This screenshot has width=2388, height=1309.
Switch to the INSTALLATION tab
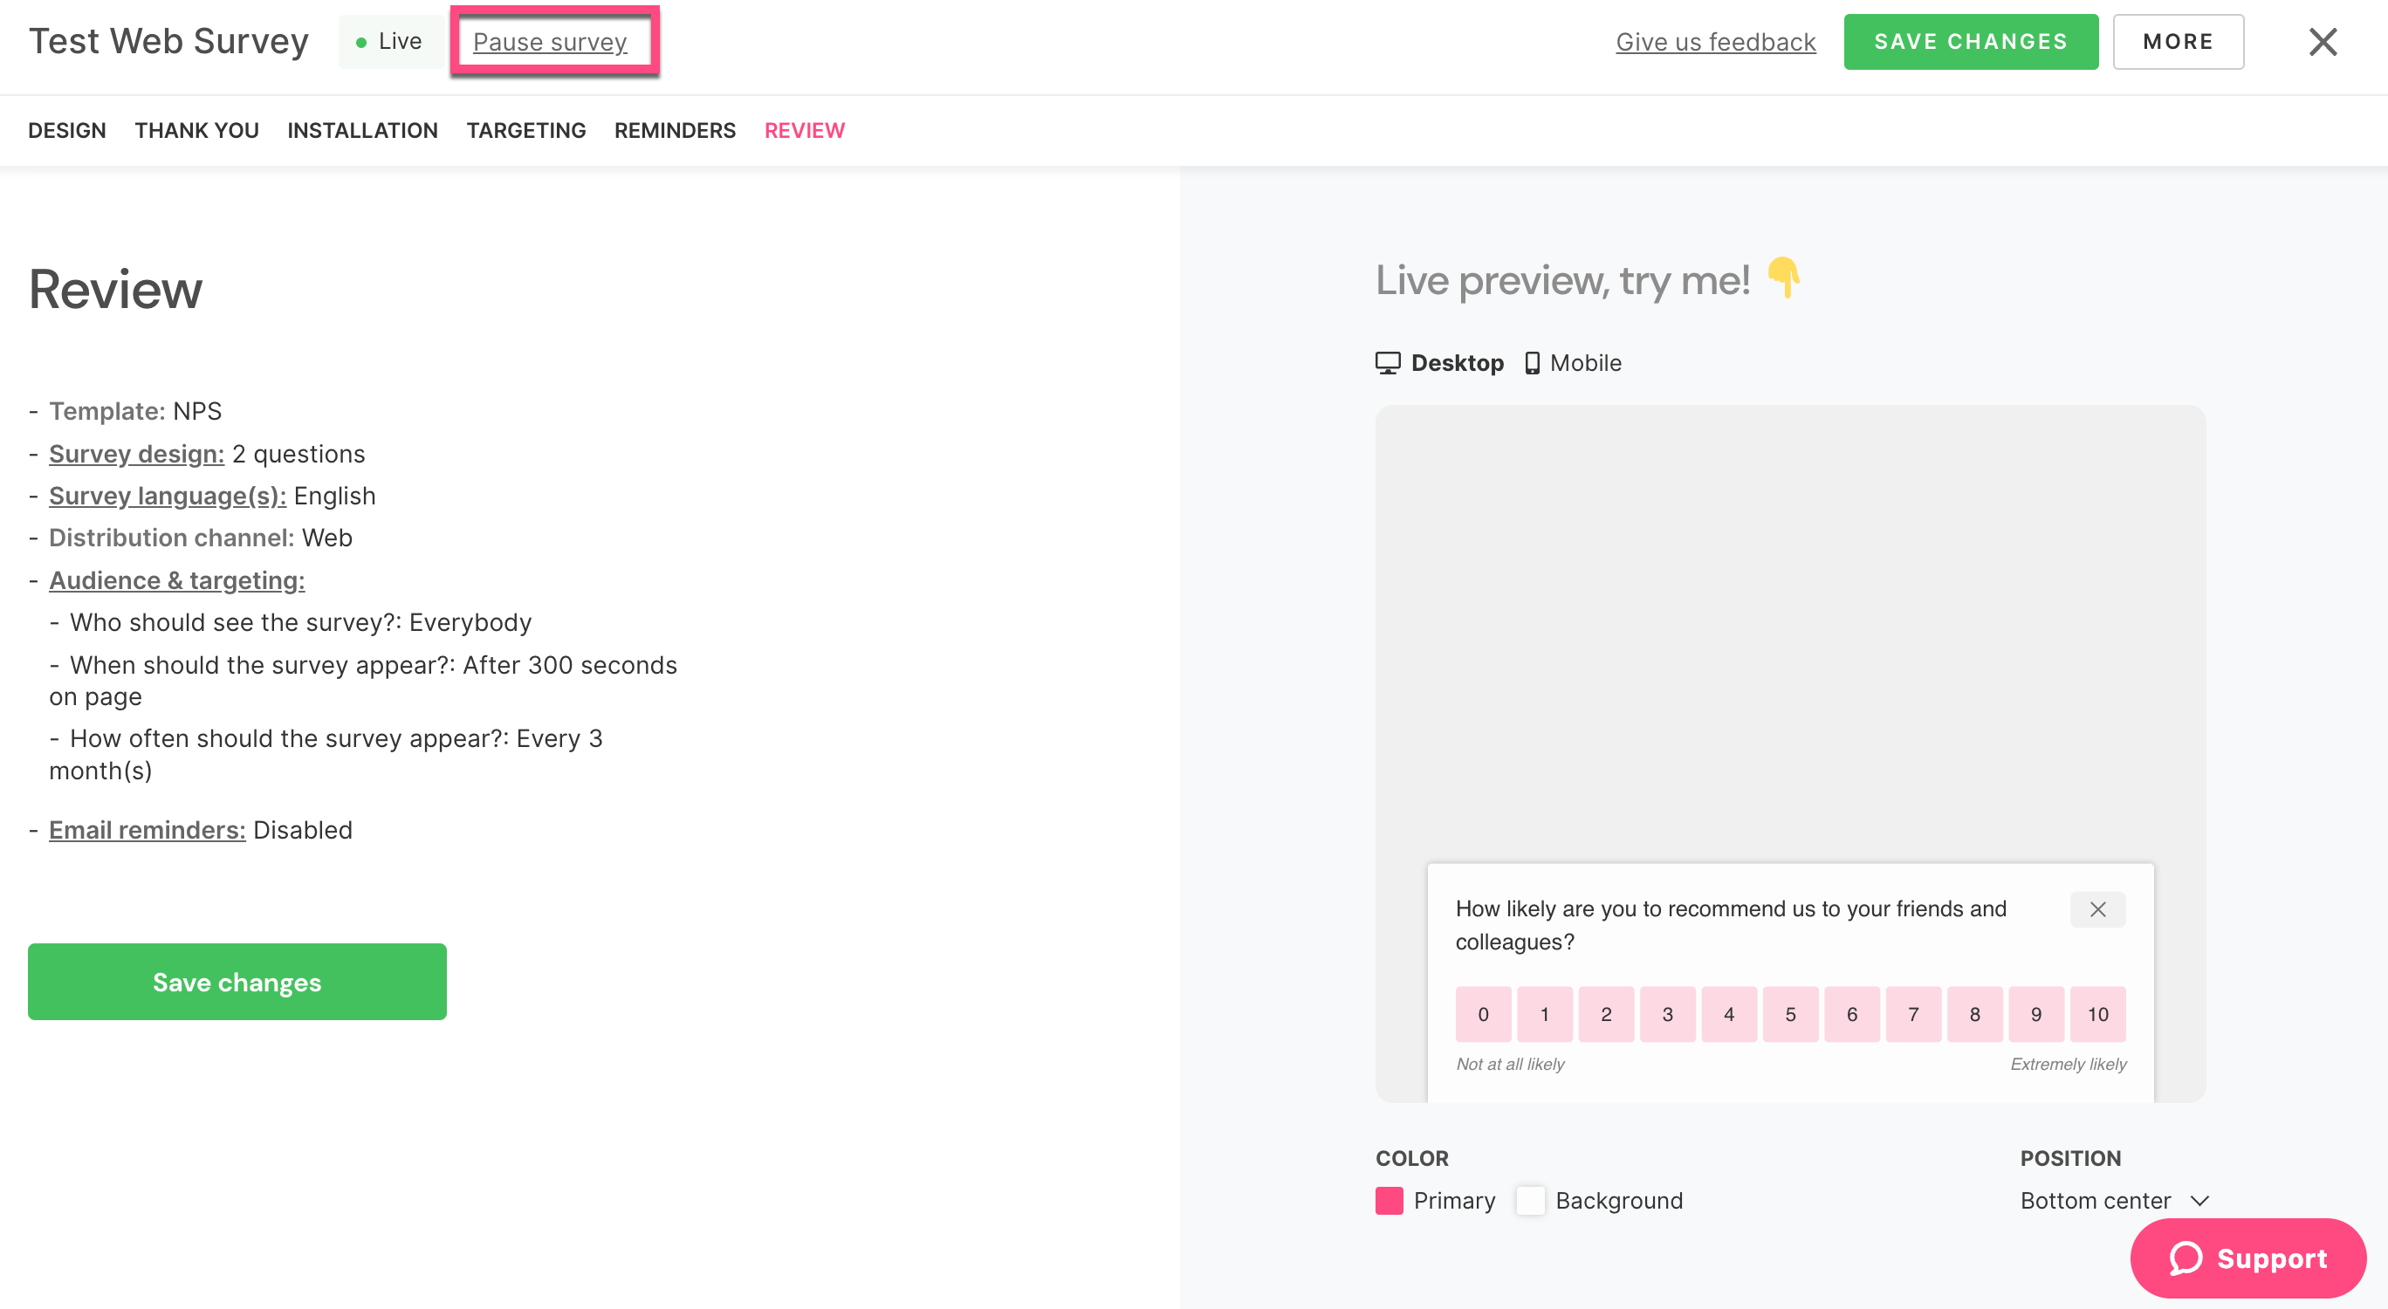click(362, 131)
